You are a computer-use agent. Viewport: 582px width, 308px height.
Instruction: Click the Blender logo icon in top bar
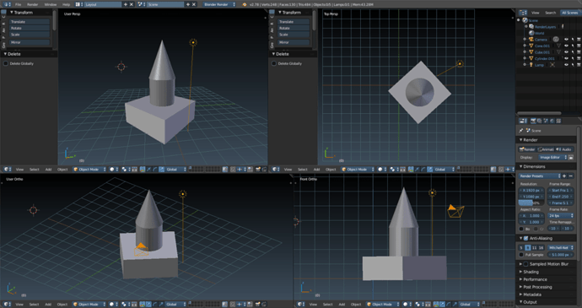point(245,4)
